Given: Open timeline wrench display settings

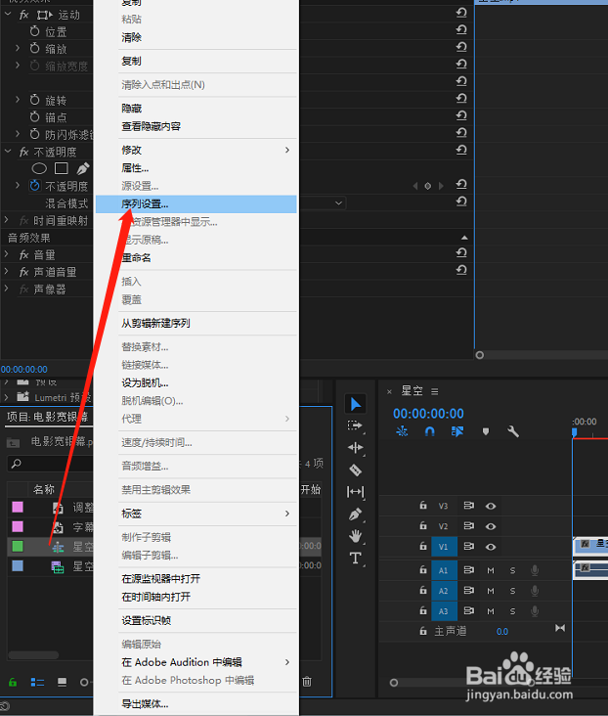Looking at the screenshot, I should 513,431.
